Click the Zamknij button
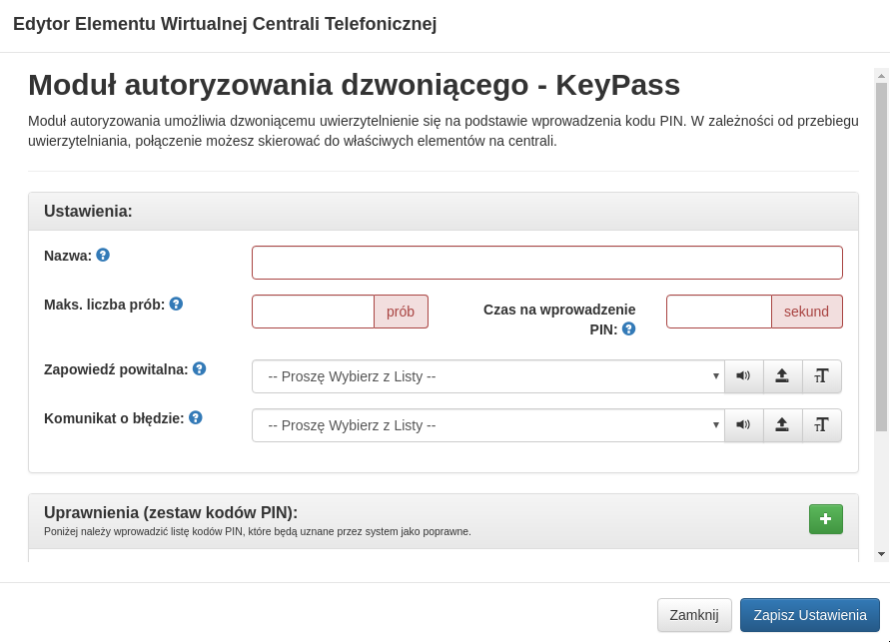 coord(694,615)
